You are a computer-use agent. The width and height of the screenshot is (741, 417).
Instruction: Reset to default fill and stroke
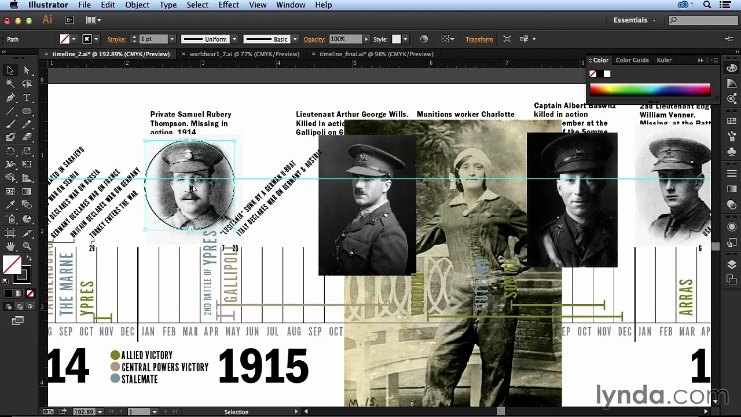point(6,281)
